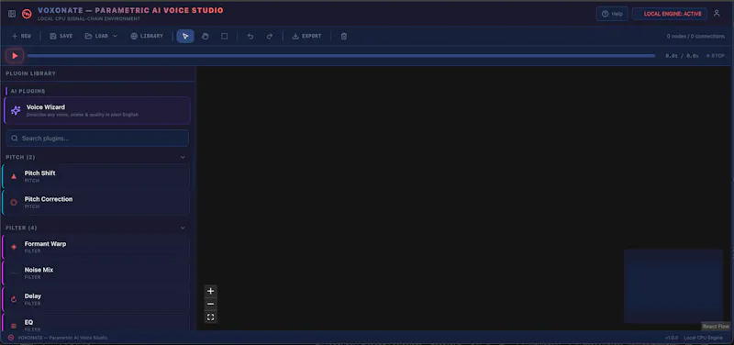Click the Local Engine: Active indicator
The image size is (734, 345).
670,14
